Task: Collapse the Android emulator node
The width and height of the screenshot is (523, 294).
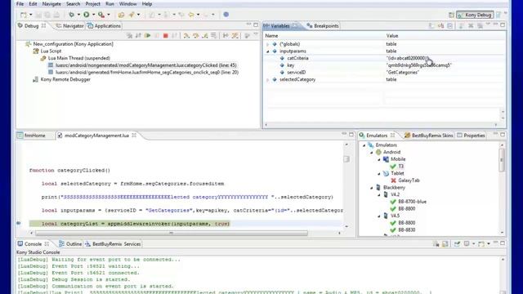Action: pos(372,153)
